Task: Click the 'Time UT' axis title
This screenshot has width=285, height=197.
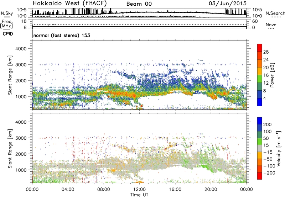Action: pyautogui.click(x=139, y=195)
